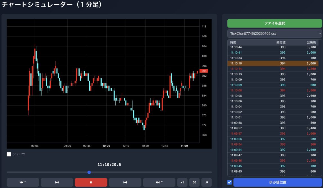
Task: Pause playback with the red button
Action: [x=91, y=182]
